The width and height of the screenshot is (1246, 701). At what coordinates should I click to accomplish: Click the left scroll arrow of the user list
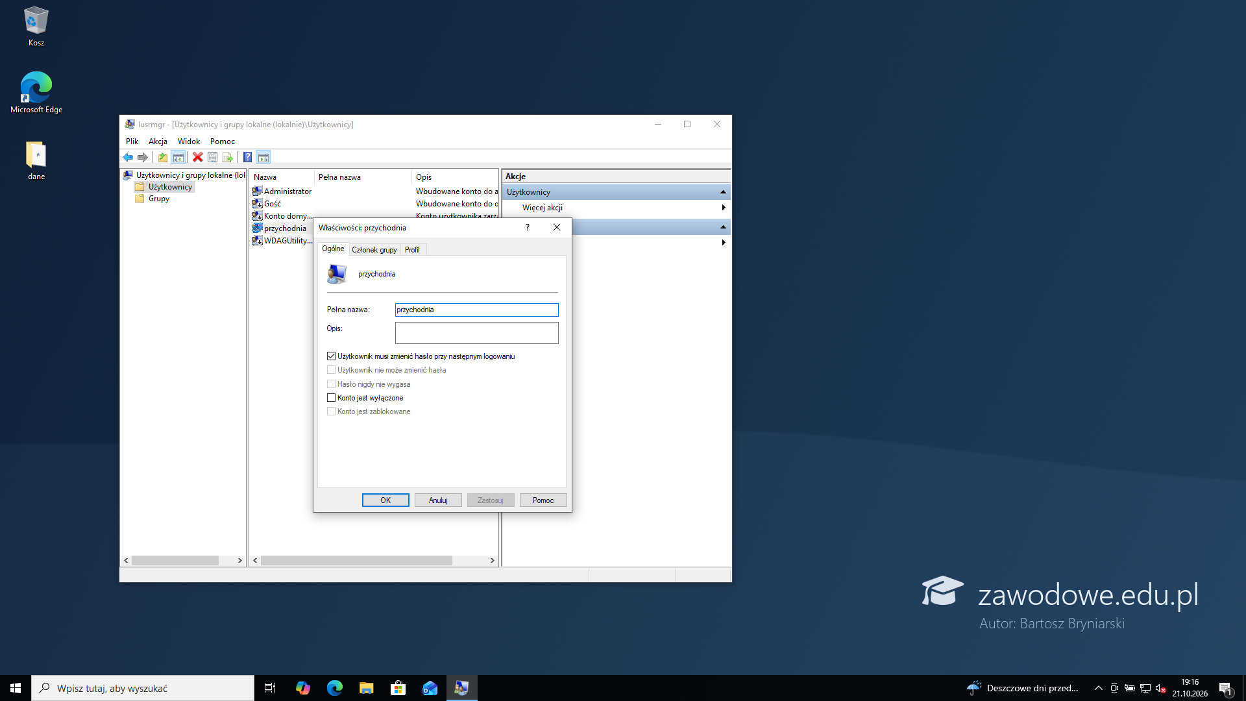pyautogui.click(x=255, y=560)
